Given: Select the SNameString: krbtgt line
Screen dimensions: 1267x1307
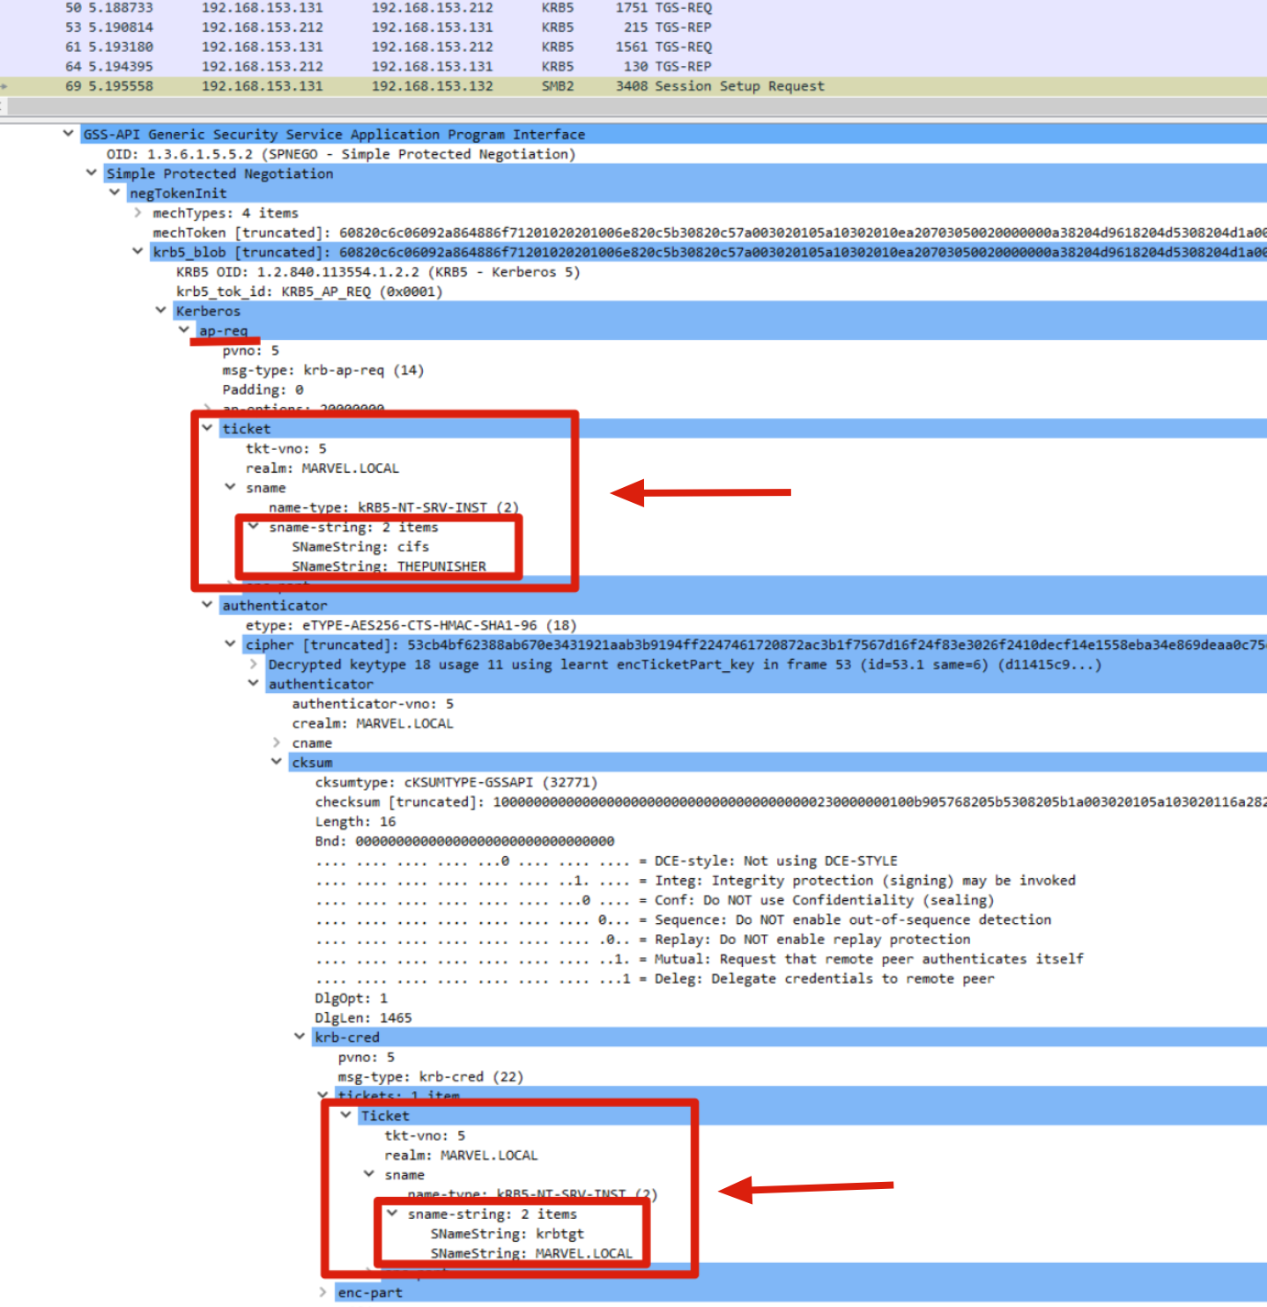Looking at the screenshot, I should (x=507, y=1234).
